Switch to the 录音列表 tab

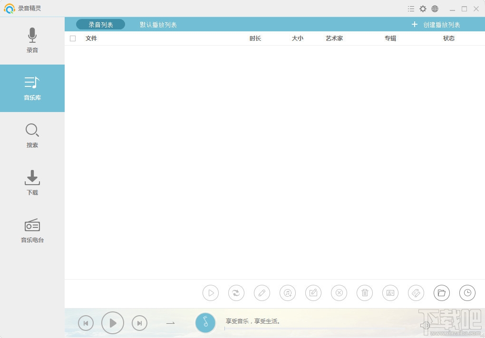(x=100, y=24)
